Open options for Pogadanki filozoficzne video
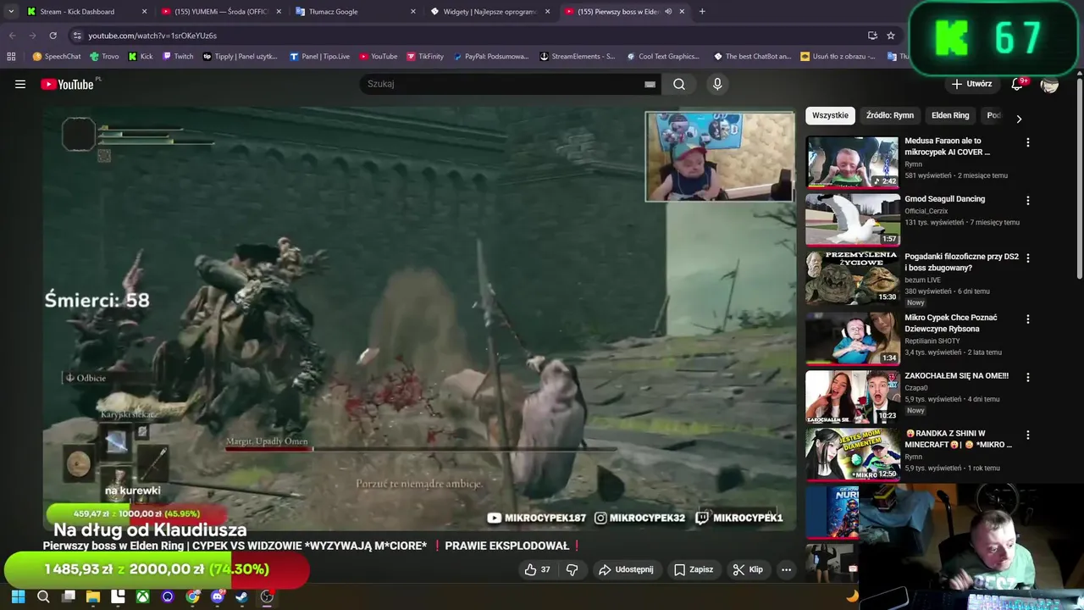The width and height of the screenshot is (1084, 610). tap(1028, 258)
